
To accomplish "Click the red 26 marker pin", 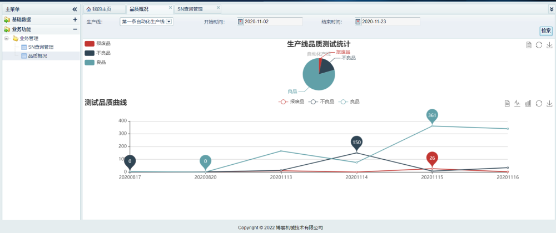I will click(432, 159).
